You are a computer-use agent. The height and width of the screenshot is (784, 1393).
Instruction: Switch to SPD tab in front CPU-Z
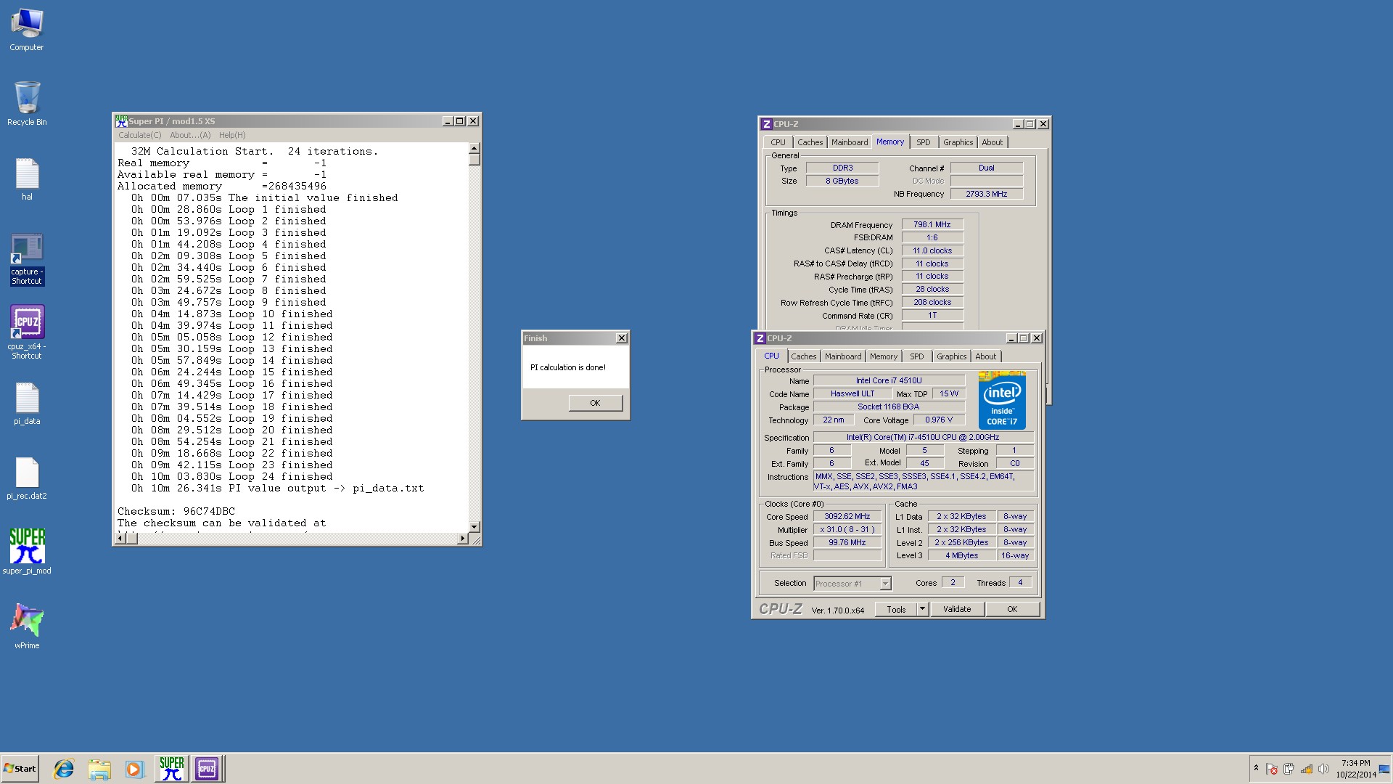[x=917, y=356]
